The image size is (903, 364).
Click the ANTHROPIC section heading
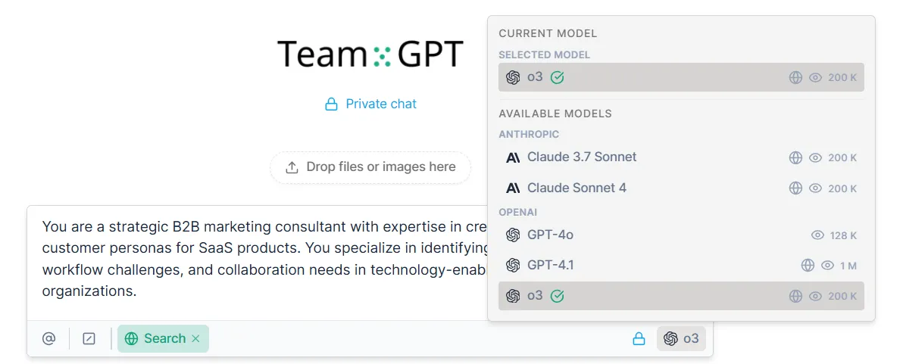529,134
